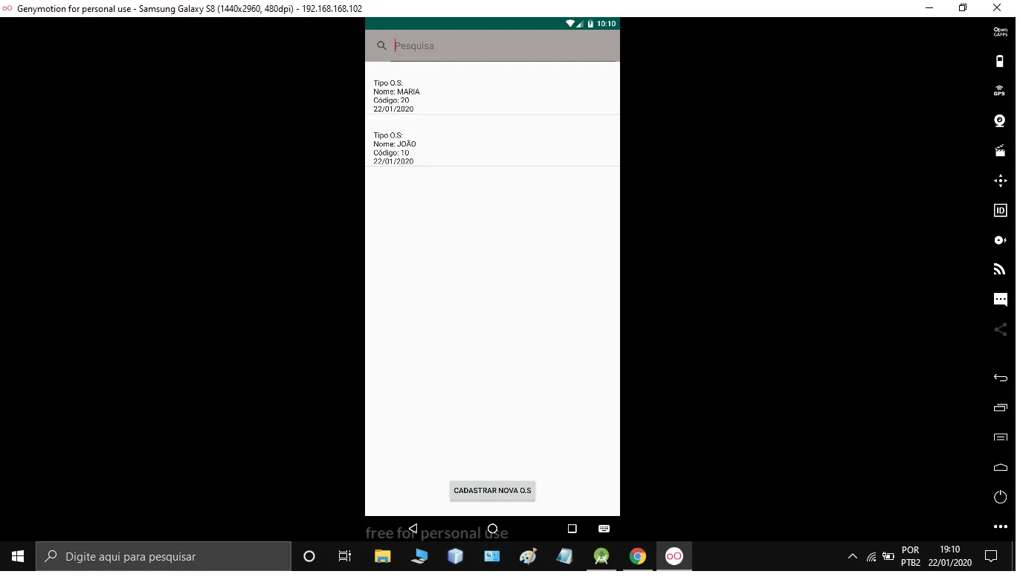This screenshot has height=577, width=1020.
Task: Expand more options three-dots in sidebar
Action: click(1000, 526)
